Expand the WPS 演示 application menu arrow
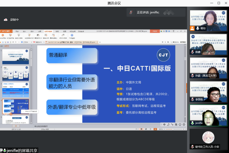The width and height of the screenshot is (229, 153). click(x=12, y=31)
